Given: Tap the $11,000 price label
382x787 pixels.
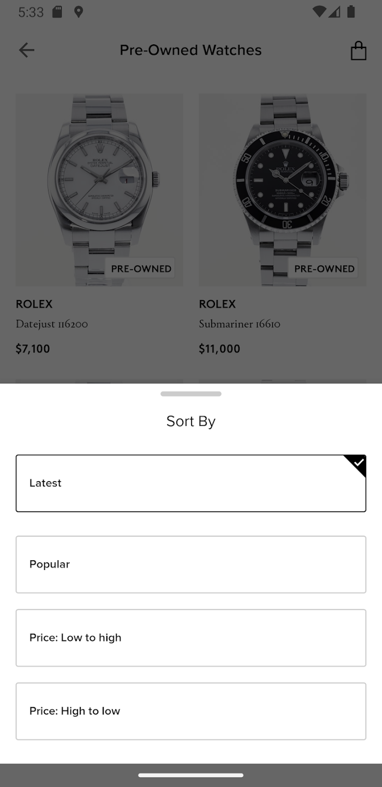Looking at the screenshot, I should click(219, 349).
